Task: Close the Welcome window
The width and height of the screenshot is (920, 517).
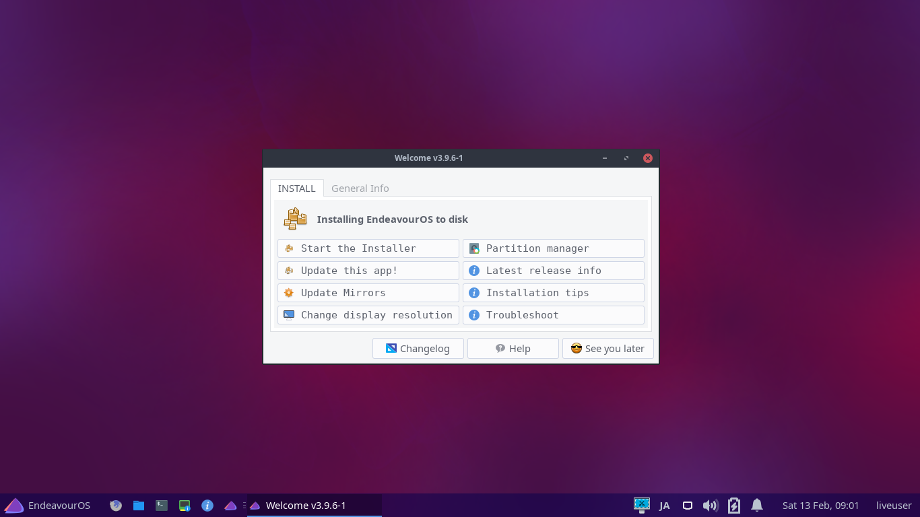Action: pos(648,158)
